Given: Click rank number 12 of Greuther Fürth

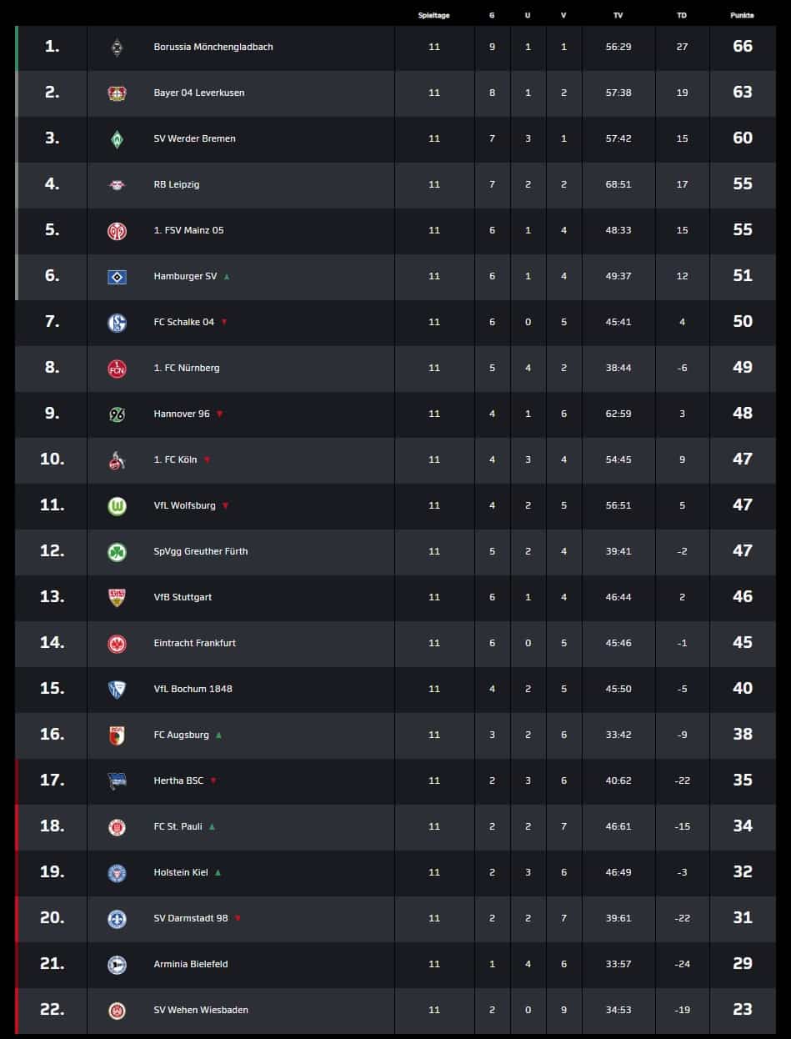Looking at the screenshot, I should (52, 550).
